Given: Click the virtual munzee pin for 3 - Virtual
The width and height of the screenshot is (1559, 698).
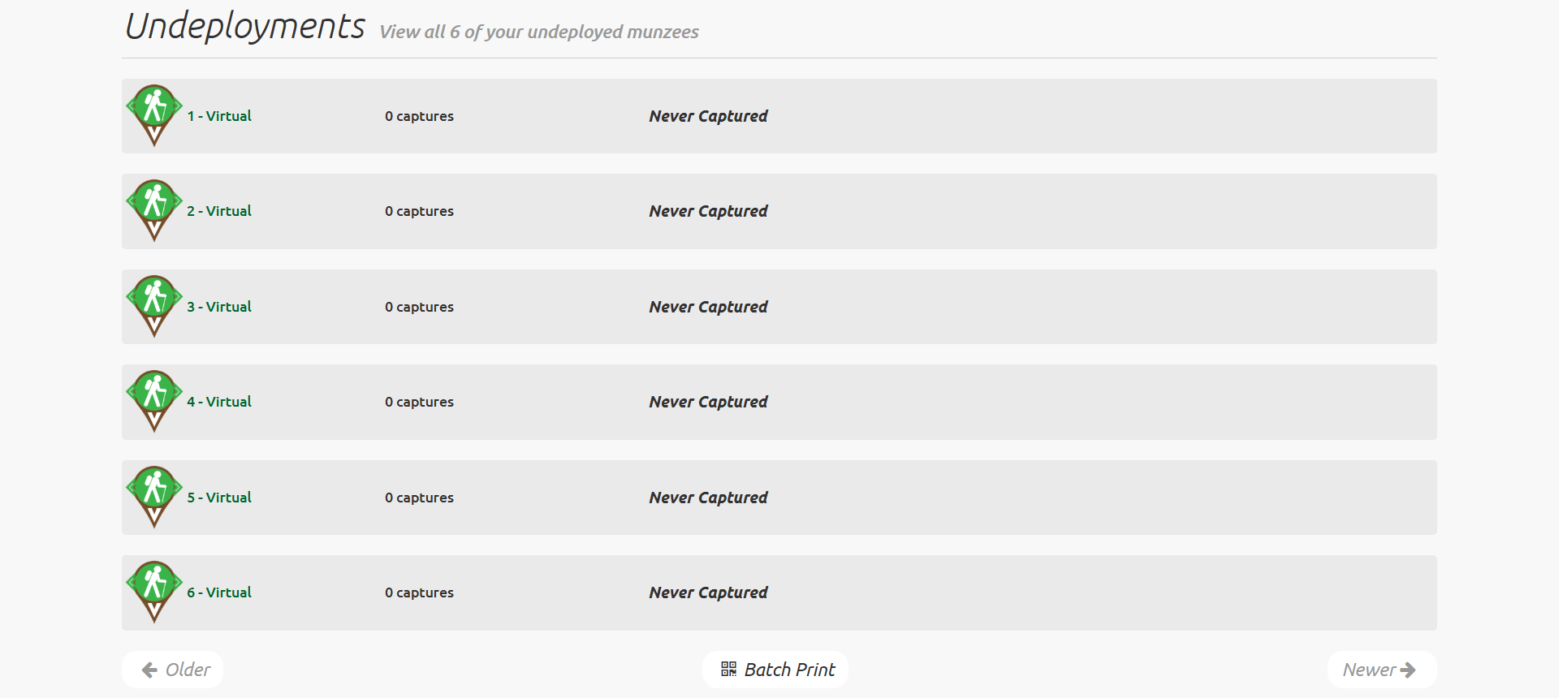Looking at the screenshot, I should (154, 304).
